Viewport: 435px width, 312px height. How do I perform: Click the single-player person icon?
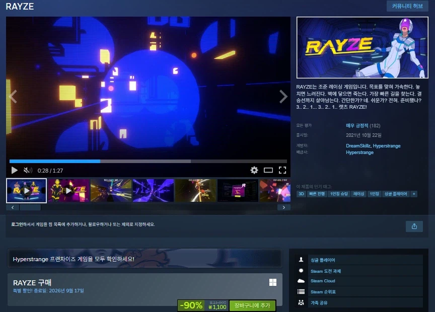click(x=301, y=260)
